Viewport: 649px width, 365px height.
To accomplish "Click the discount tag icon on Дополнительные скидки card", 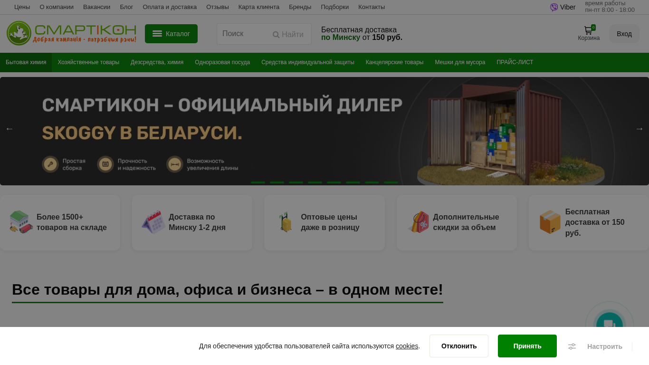I will coord(418,222).
